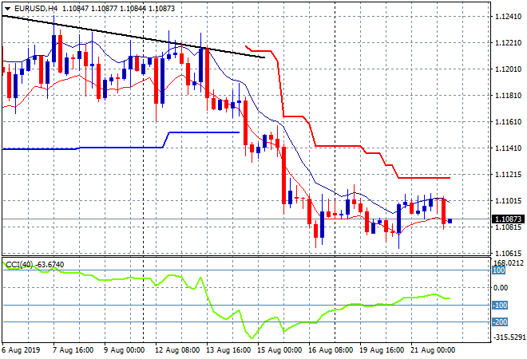This screenshot has height=359, width=527.
Task: Click the 13 Aug 16:00 time label
Action: coord(228,350)
